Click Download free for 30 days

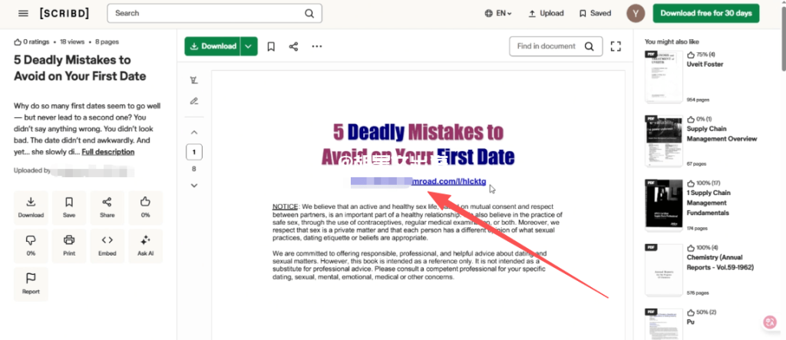(x=706, y=14)
